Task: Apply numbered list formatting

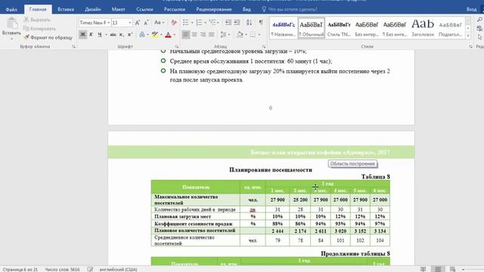Action: pyautogui.click(x=199, y=23)
